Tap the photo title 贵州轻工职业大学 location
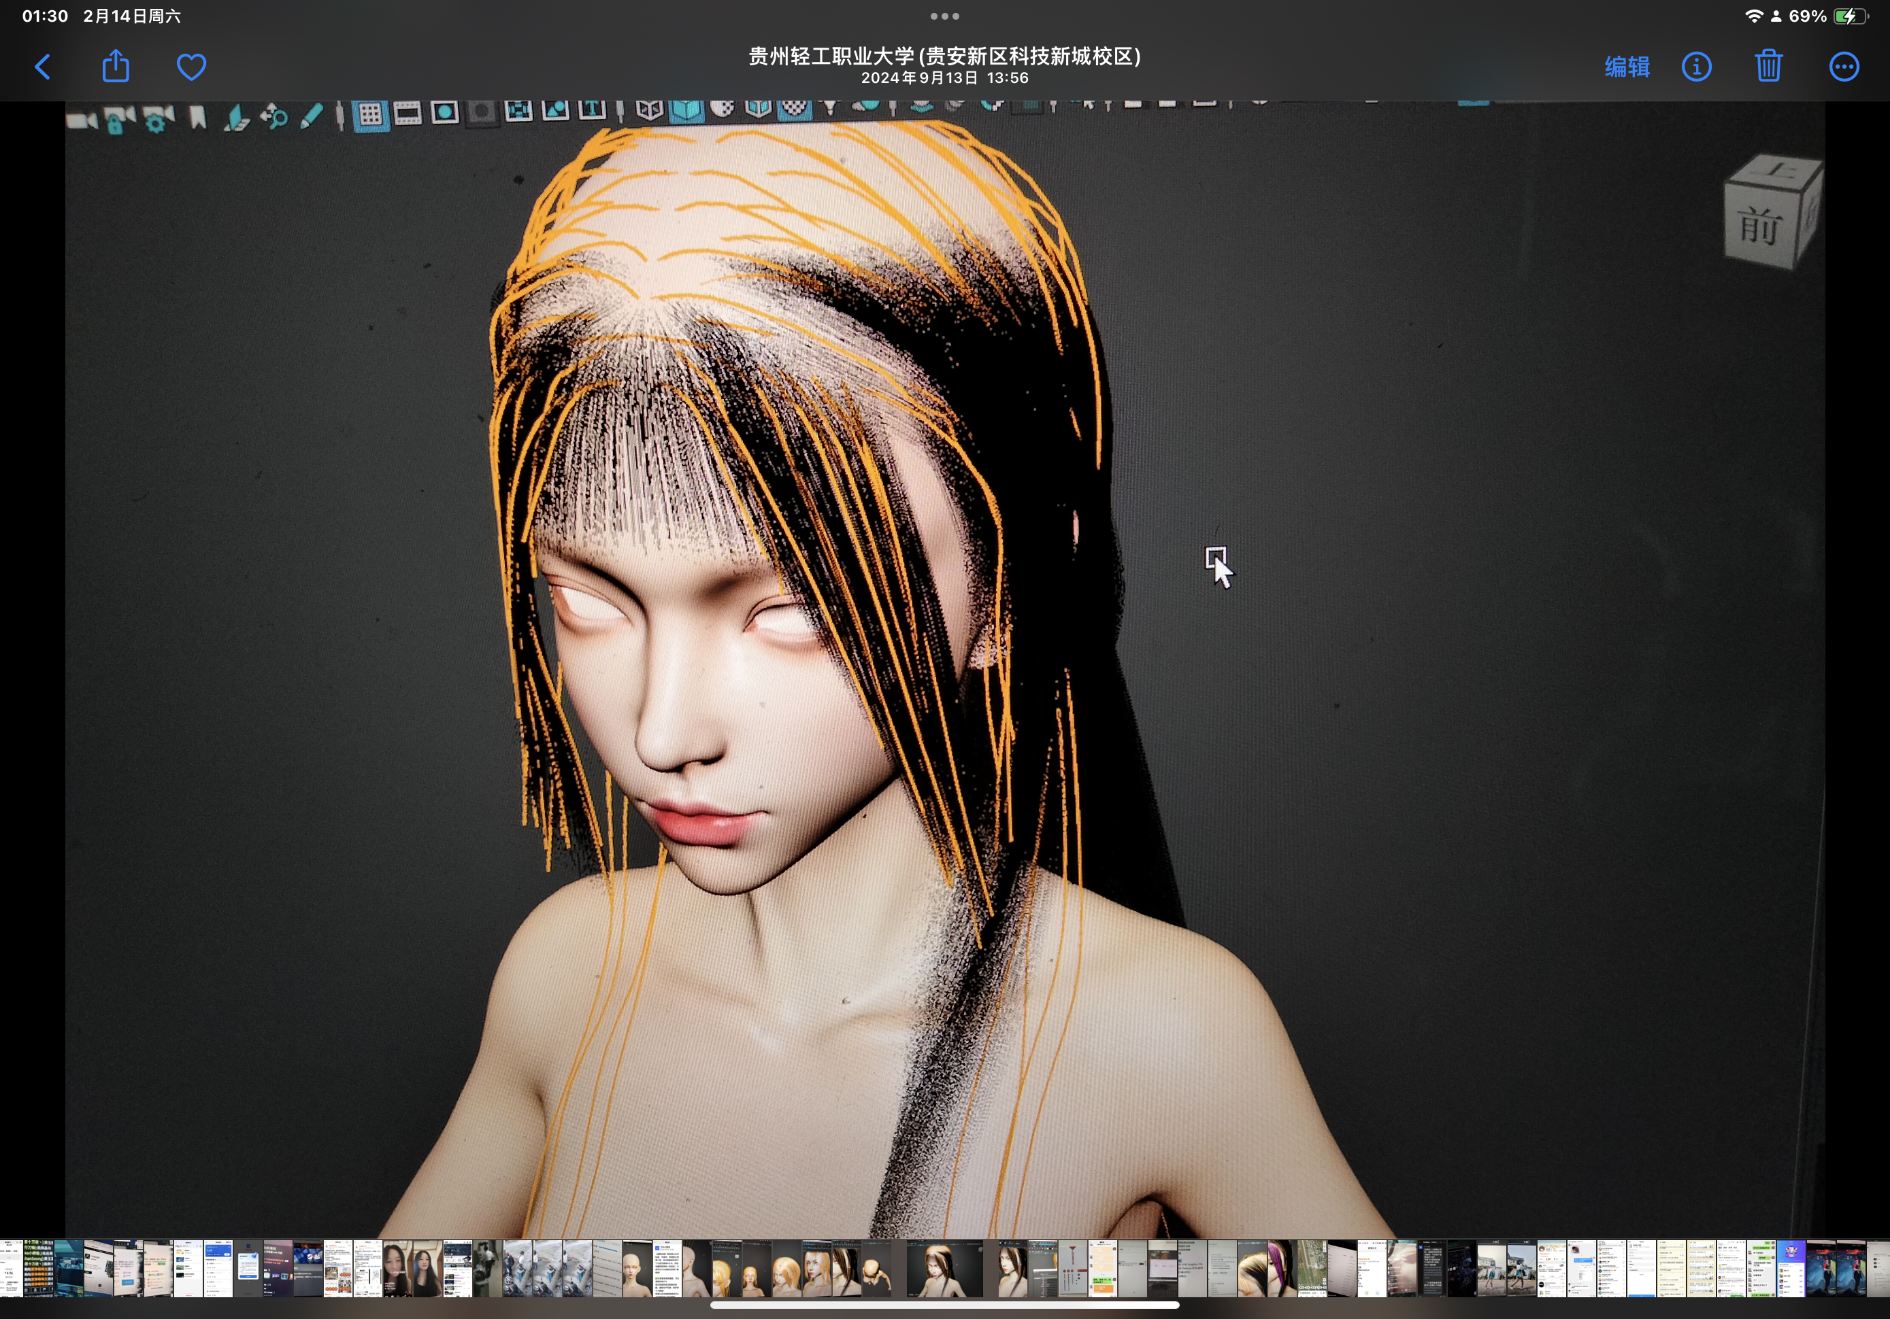Screen dimensions: 1890x1319 944,56
